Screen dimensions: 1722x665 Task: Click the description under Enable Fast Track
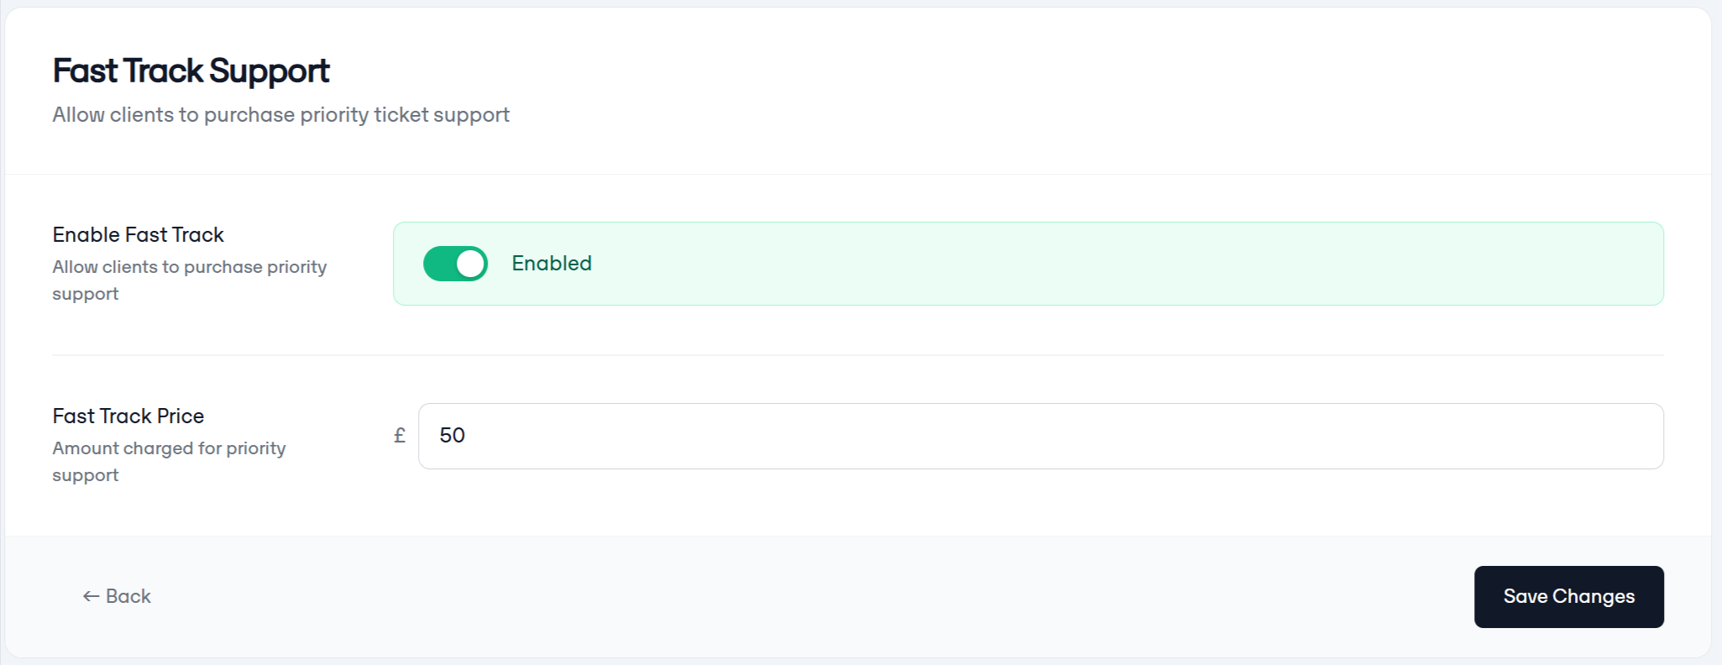(x=190, y=280)
